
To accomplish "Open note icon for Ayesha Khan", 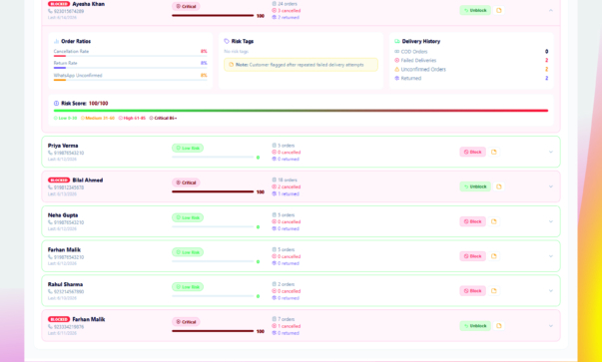I will tap(499, 10).
